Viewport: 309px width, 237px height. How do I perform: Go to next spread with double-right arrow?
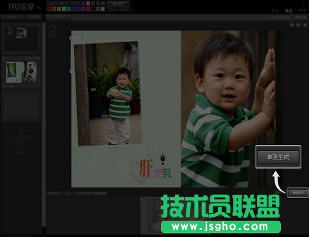(x=299, y=25)
